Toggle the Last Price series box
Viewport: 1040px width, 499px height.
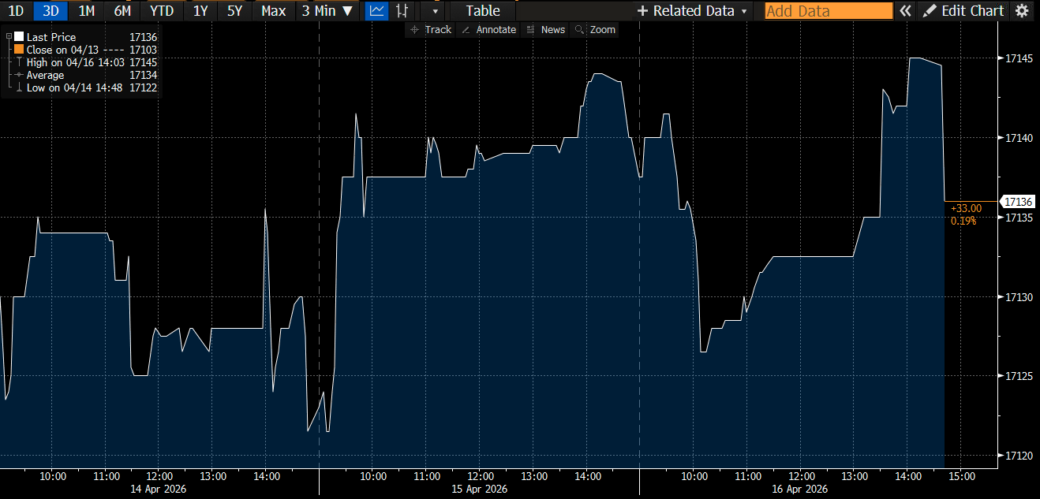coord(19,37)
